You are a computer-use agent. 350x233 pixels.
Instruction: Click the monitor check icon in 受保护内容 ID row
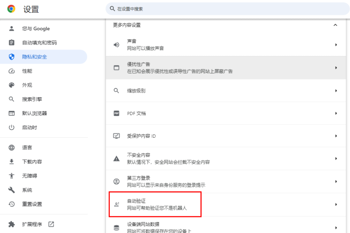pos(116,136)
